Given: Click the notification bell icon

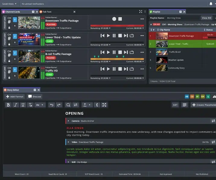Looking at the screenshot, I should pyautogui.click(x=211, y=4).
